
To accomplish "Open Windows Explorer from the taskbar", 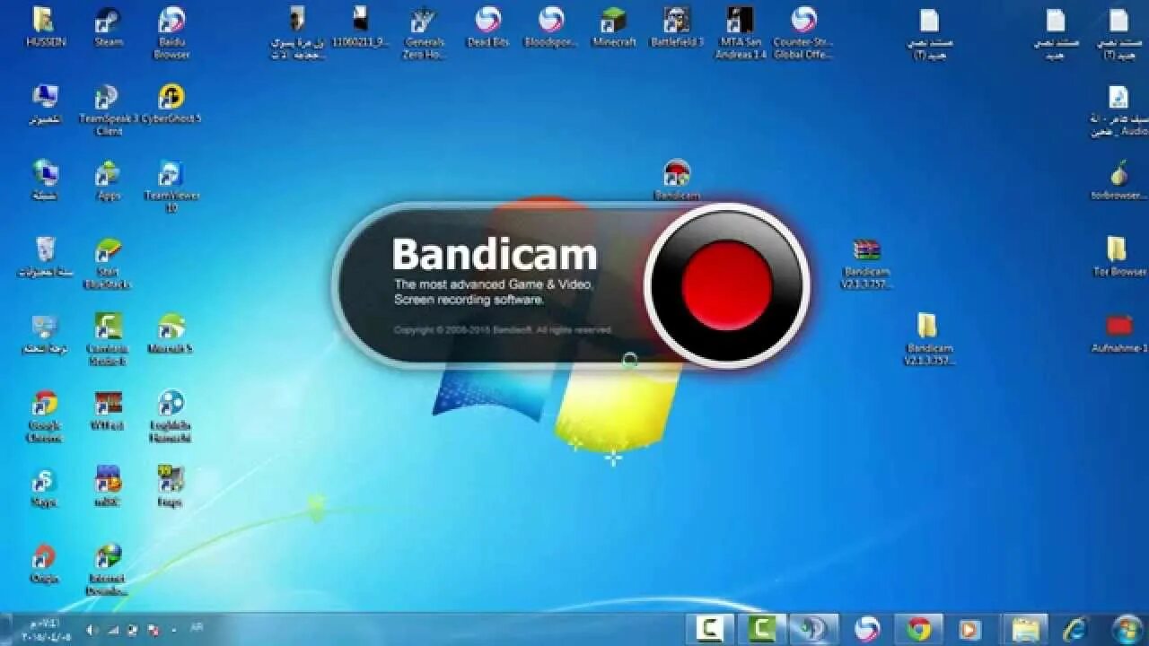I will point(1025,629).
